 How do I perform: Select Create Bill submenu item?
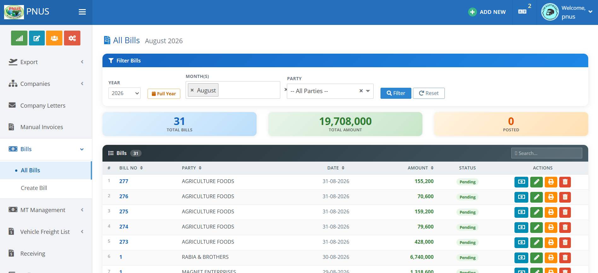[46, 188]
